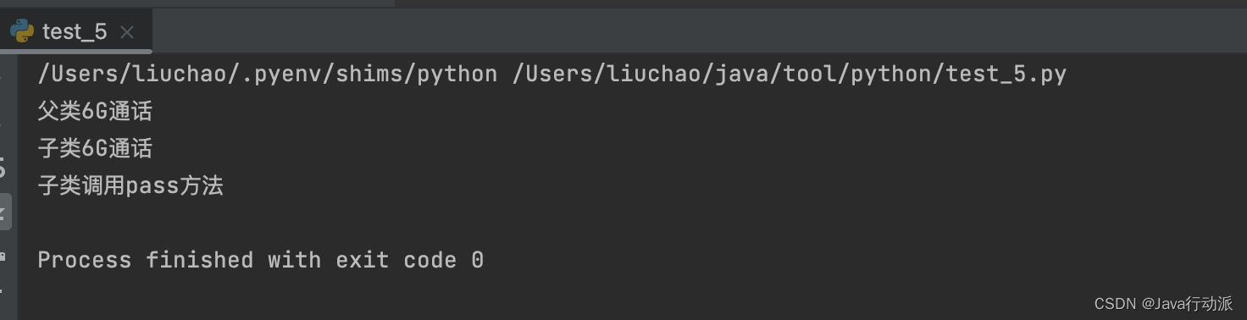Viewport: 1247px width, 320px height.
Task: Select the test_5 run tab
Action: click(x=75, y=32)
